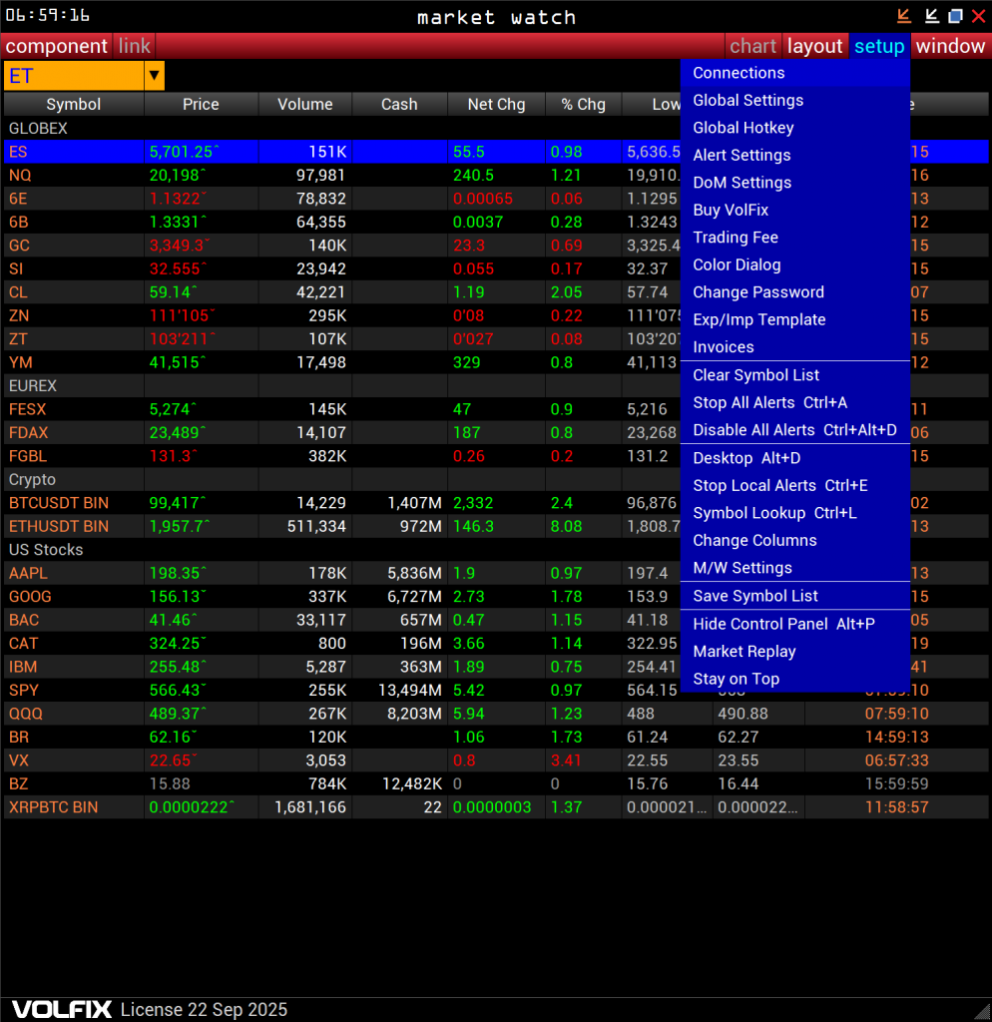Open Global Settings
This screenshot has width=992, height=1022.
pyautogui.click(x=795, y=101)
